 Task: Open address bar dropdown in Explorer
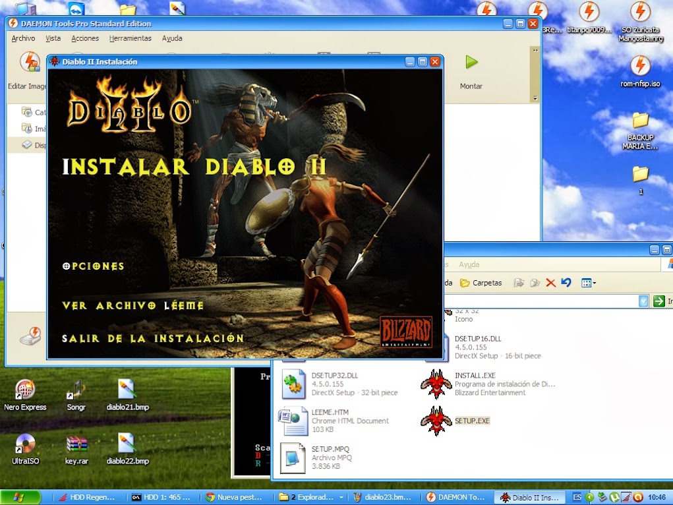643,301
